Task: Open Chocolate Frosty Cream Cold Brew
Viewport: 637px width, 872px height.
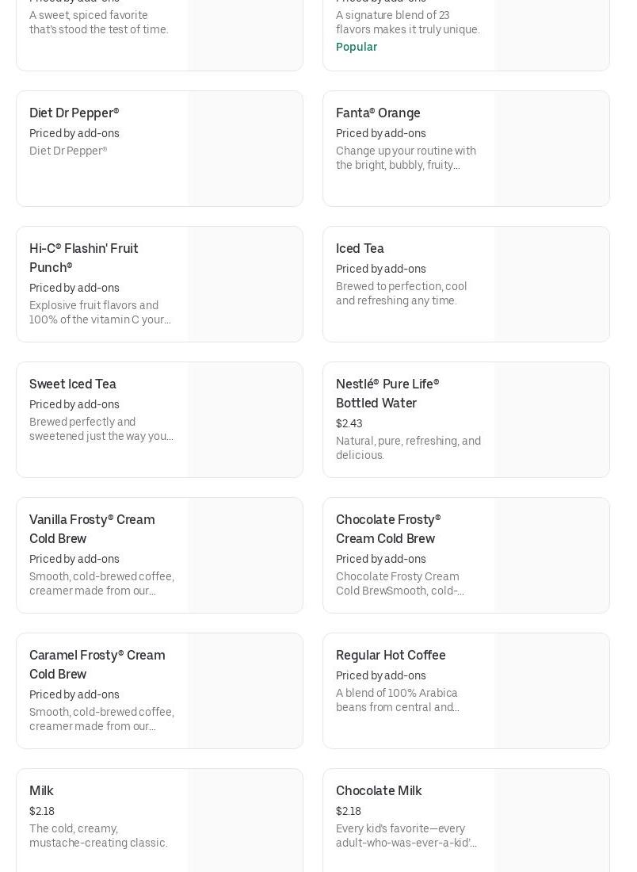Action: (x=388, y=529)
